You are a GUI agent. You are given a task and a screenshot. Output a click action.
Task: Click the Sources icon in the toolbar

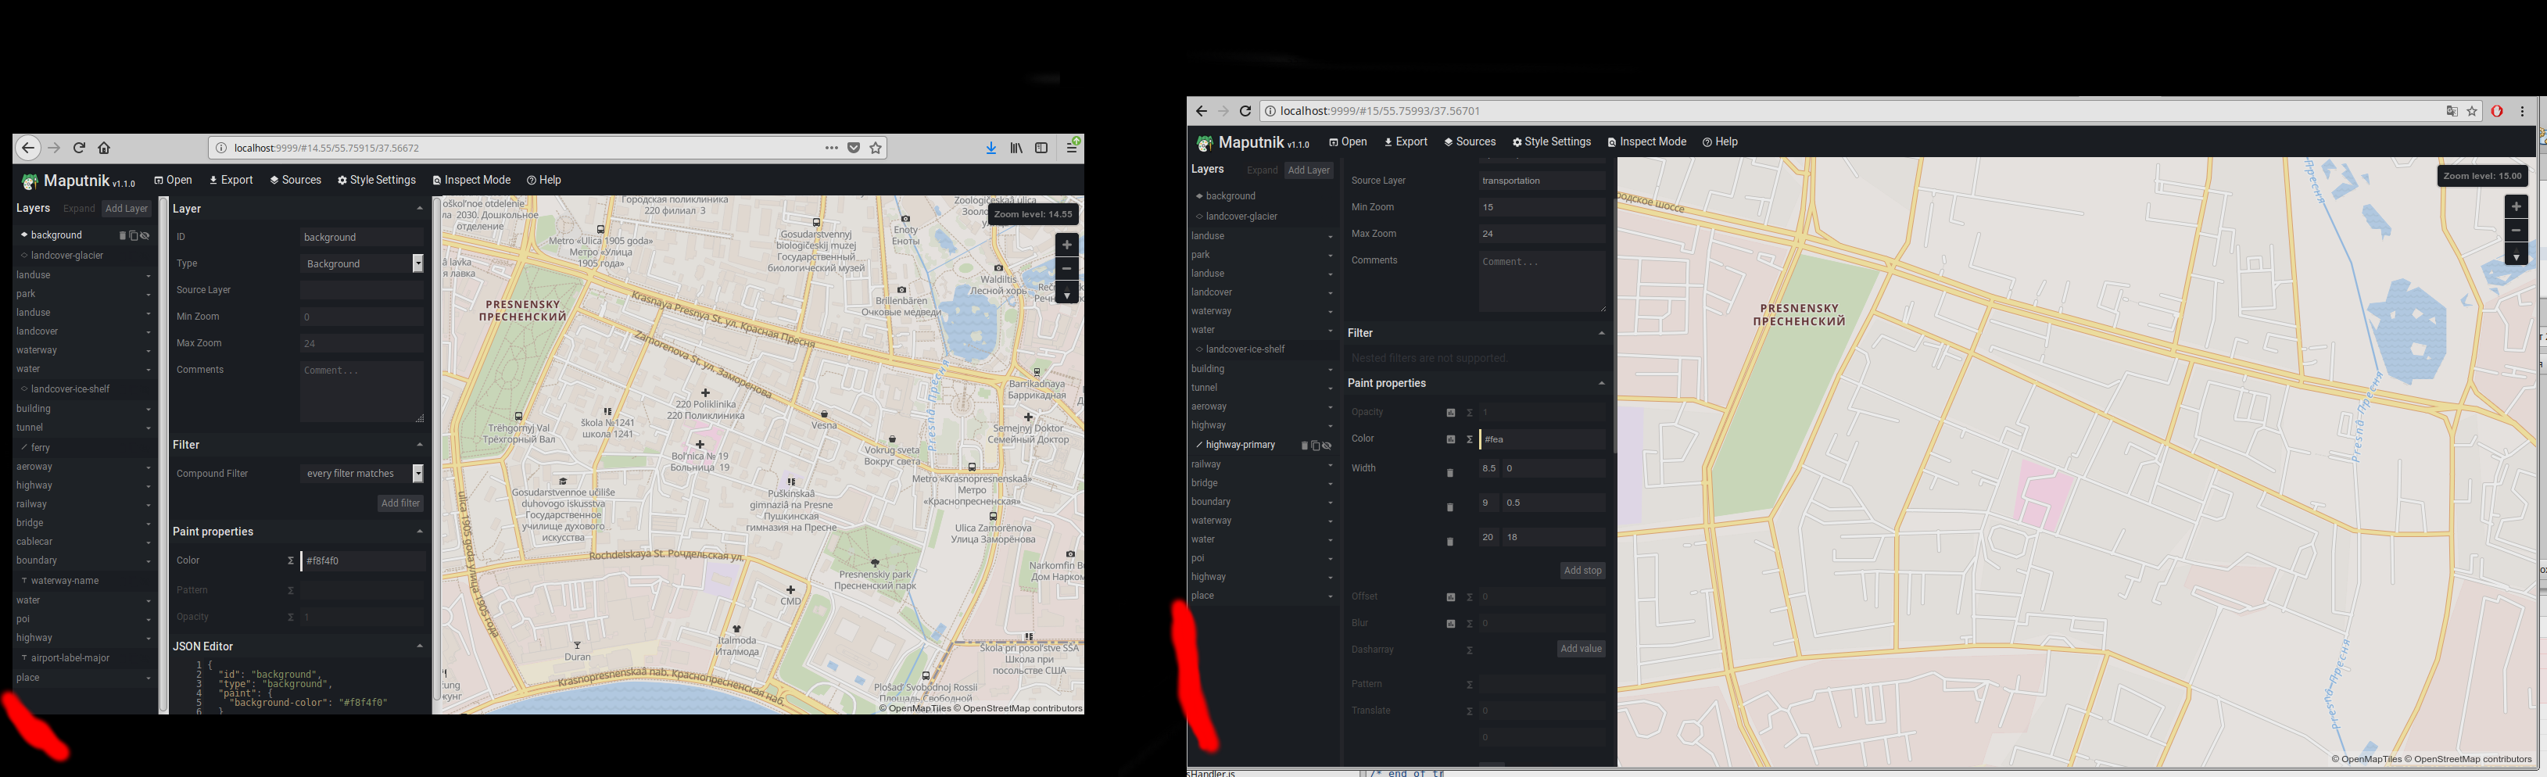(x=295, y=180)
